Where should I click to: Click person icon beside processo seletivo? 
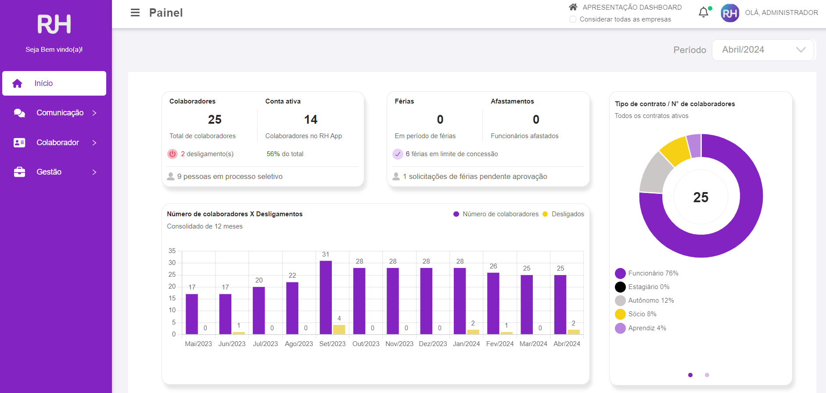(x=171, y=176)
